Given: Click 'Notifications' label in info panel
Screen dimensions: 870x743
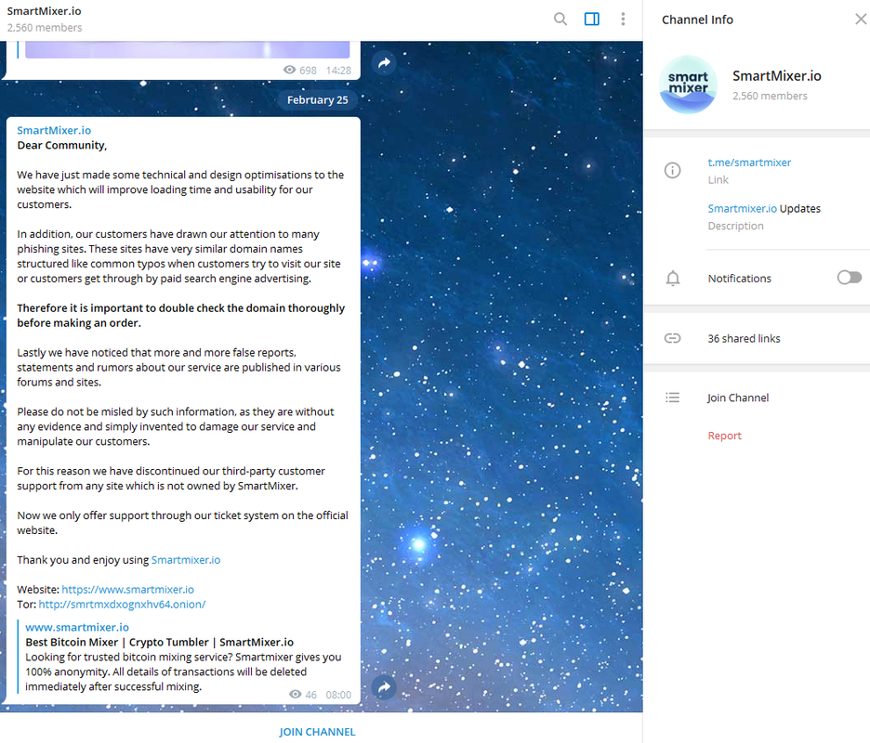Looking at the screenshot, I should coord(739,279).
